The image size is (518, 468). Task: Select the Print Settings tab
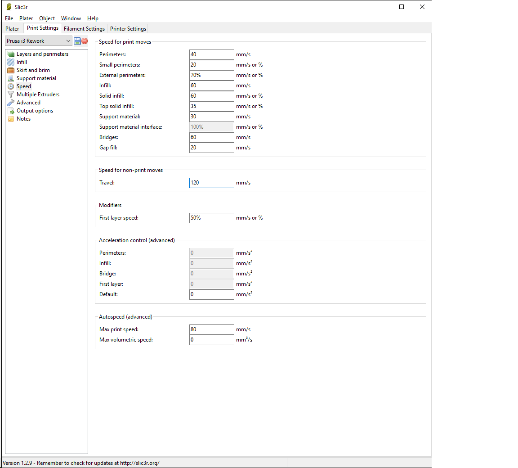click(x=43, y=28)
